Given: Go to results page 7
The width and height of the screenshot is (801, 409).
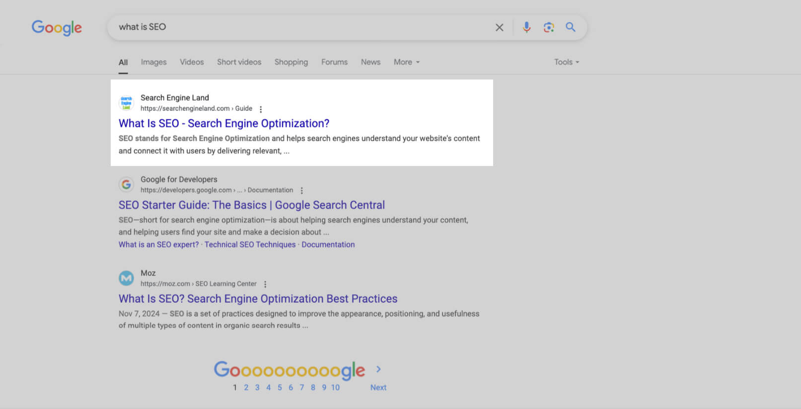Looking at the screenshot, I should click(301, 388).
